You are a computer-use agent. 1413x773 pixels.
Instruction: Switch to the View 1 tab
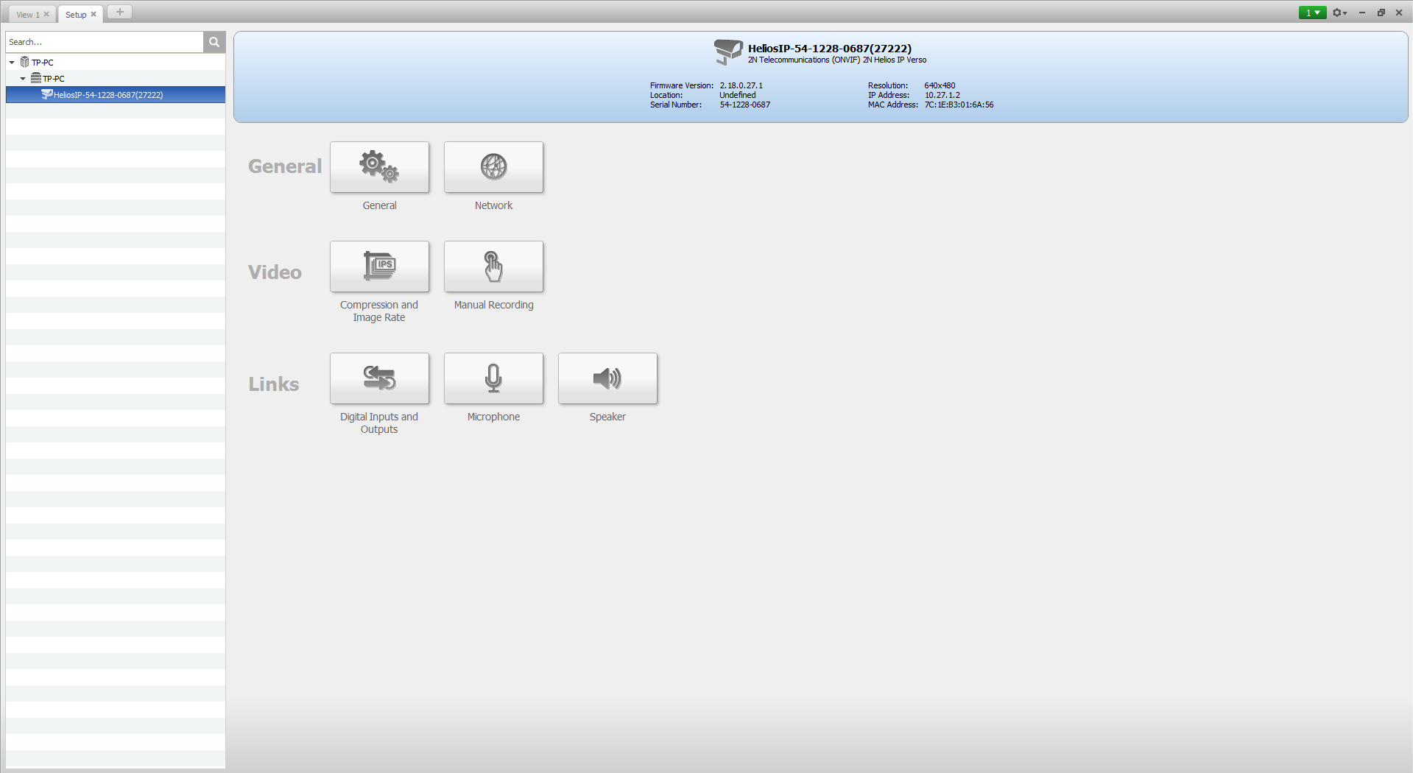tap(27, 15)
